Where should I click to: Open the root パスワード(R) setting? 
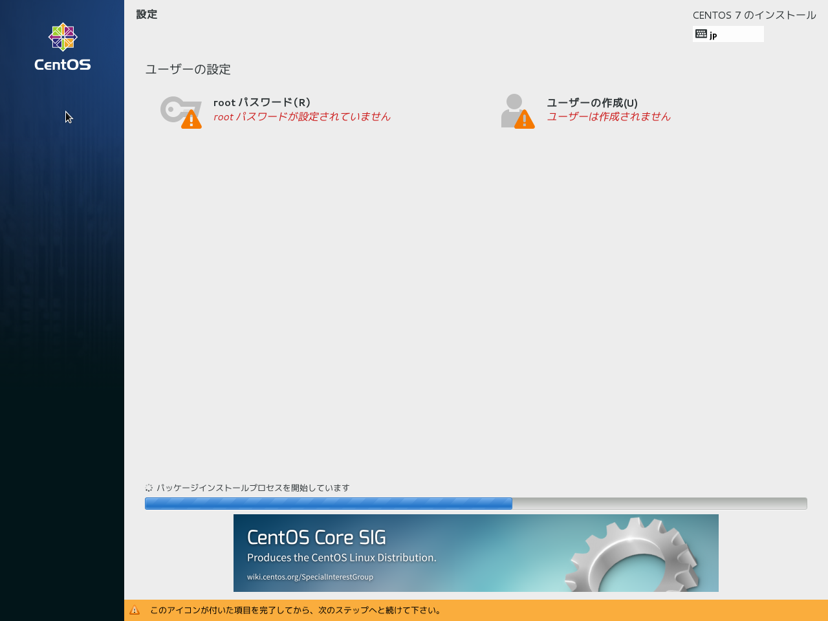(262, 102)
